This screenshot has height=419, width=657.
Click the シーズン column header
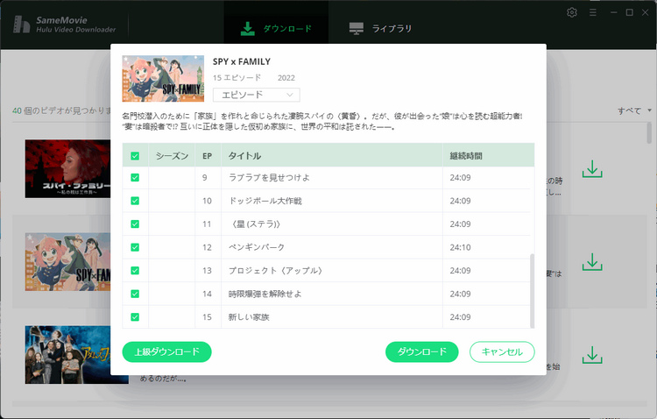172,156
